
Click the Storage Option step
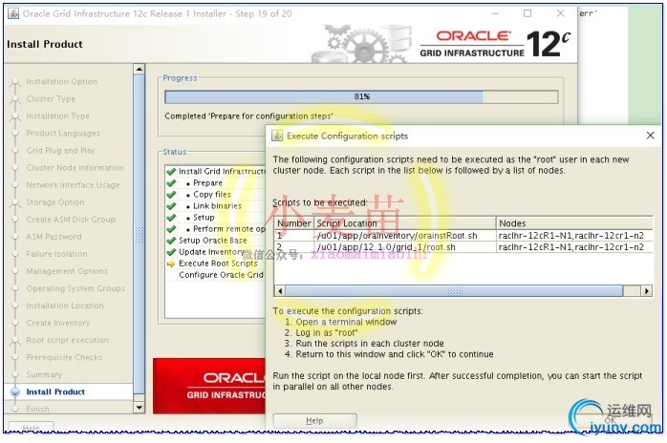pyautogui.click(x=54, y=202)
